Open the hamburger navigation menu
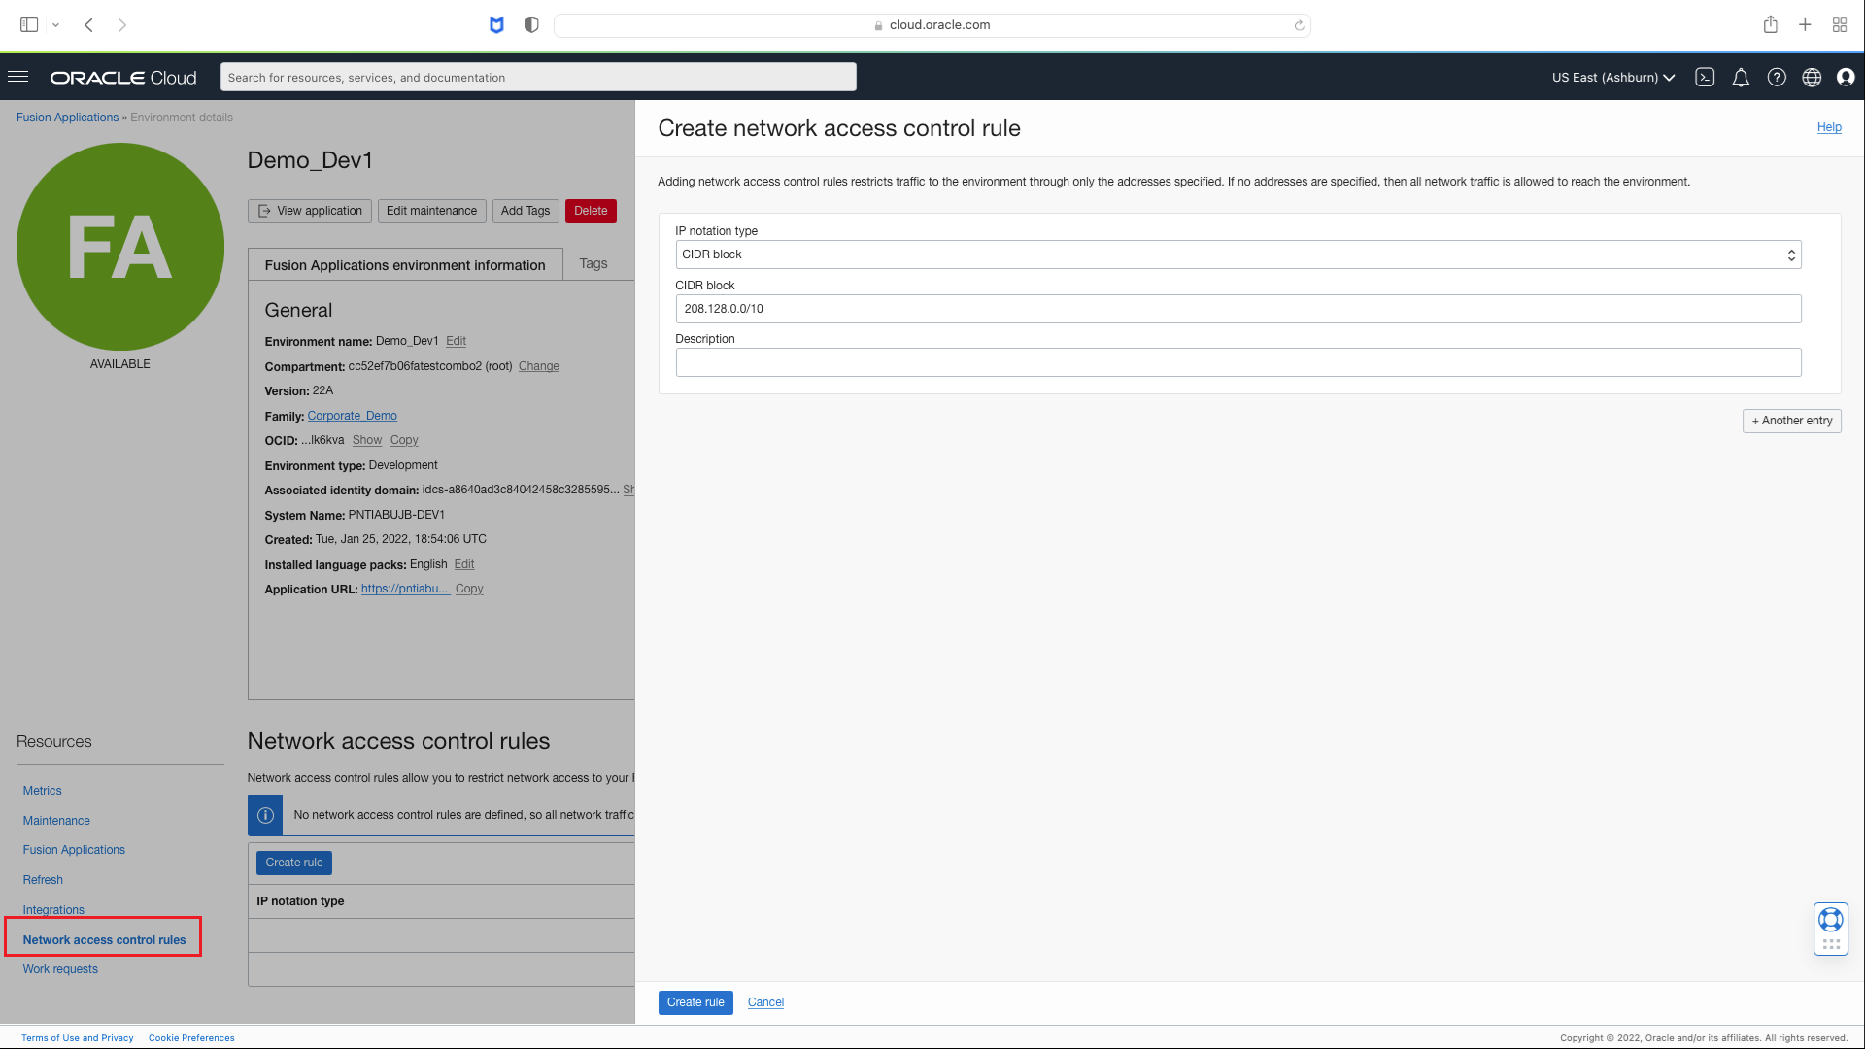The height and width of the screenshot is (1049, 1865). click(17, 77)
